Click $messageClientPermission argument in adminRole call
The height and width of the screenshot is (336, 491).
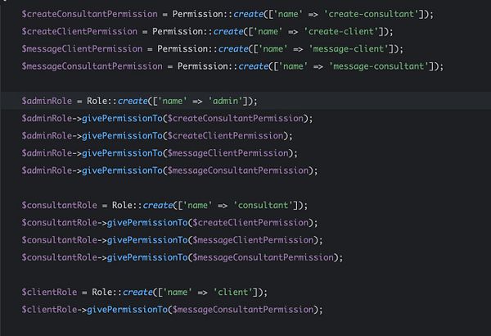[228, 153]
